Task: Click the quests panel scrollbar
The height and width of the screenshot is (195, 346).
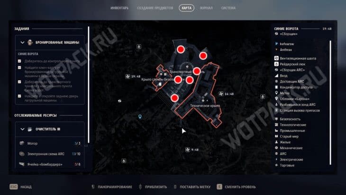Action: (89, 85)
